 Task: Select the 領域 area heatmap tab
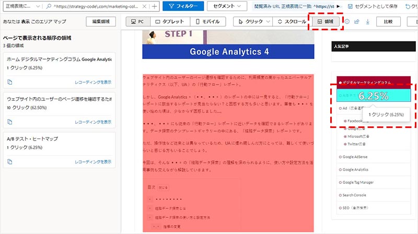[x=326, y=22]
